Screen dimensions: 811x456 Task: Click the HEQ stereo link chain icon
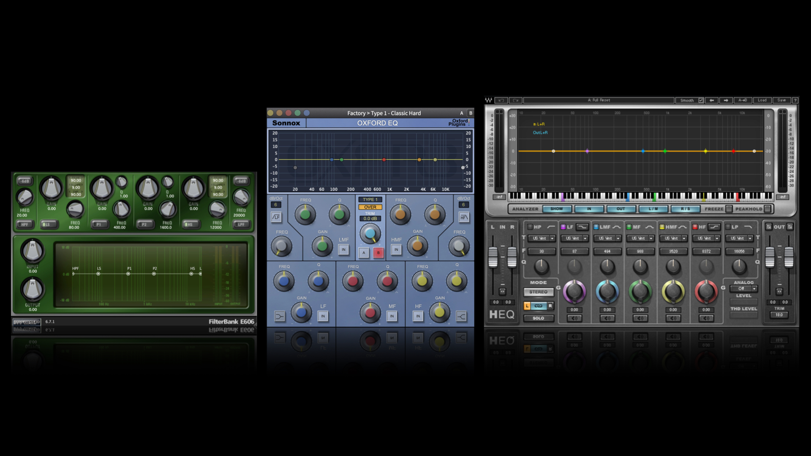point(539,306)
